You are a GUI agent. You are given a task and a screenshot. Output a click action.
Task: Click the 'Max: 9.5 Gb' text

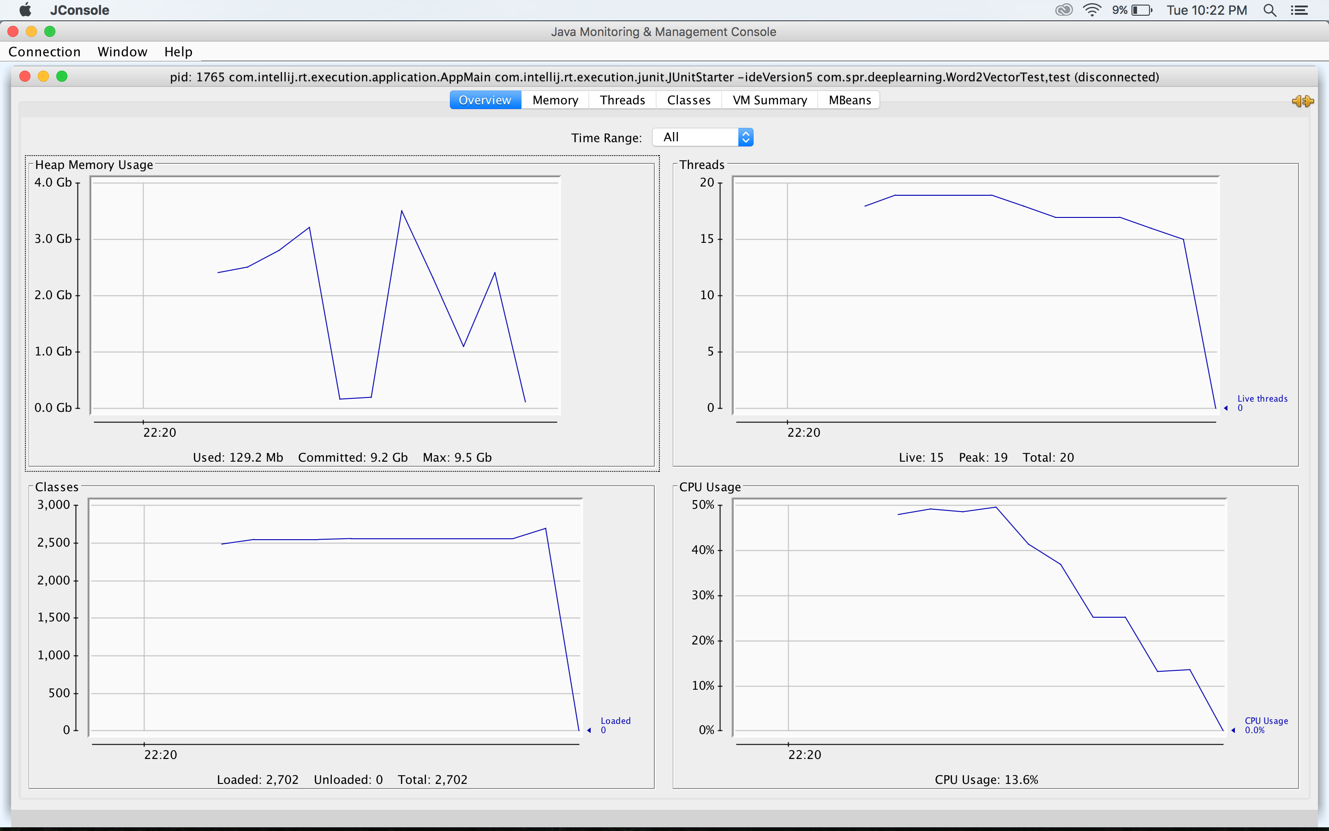(457, 457)
